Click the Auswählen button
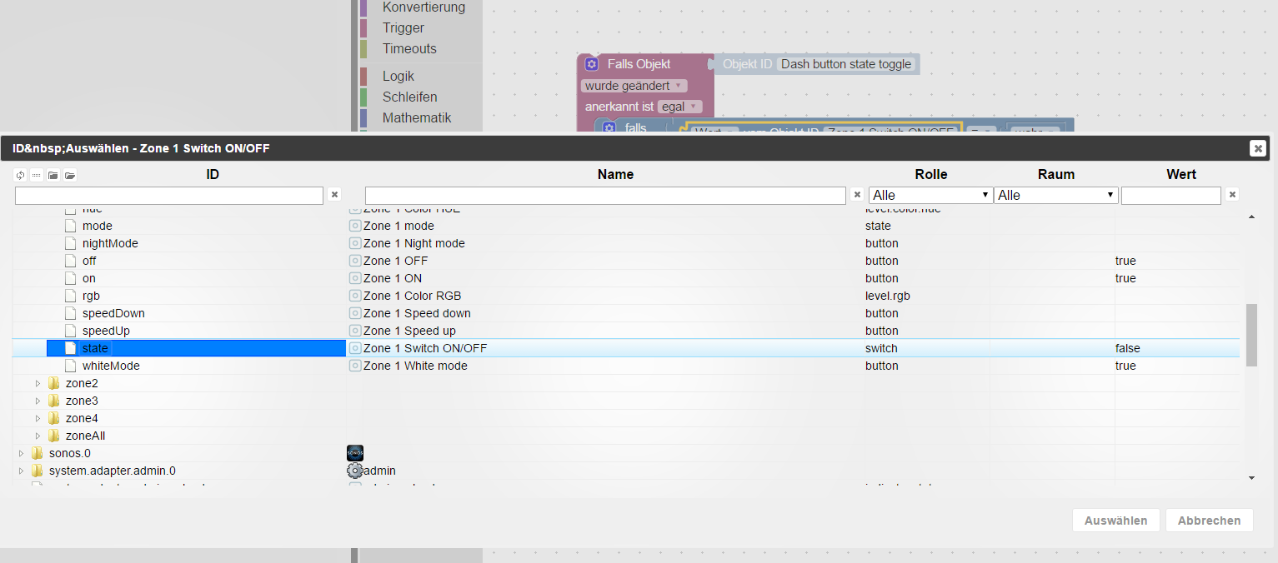The image size is (1278, 563). [x=1115, y=521]
